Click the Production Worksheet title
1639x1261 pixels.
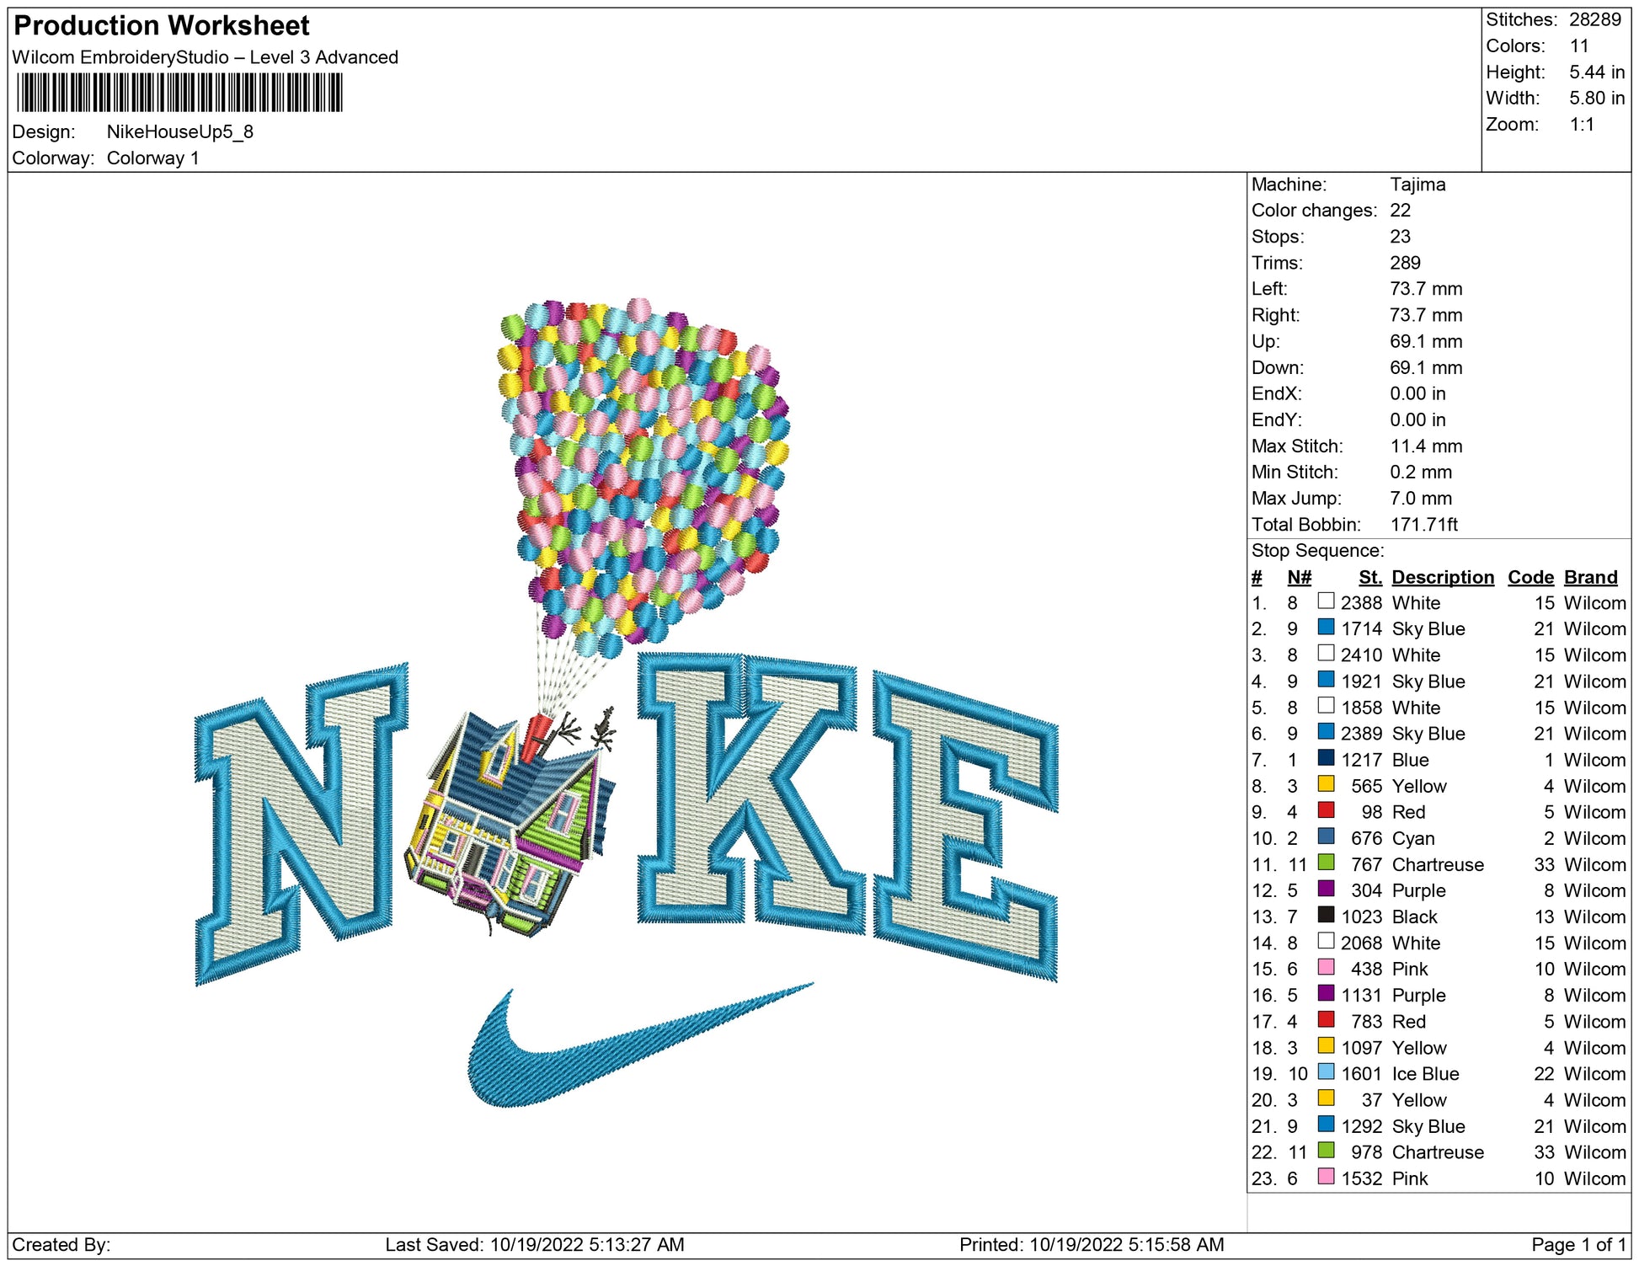(162, 25)
